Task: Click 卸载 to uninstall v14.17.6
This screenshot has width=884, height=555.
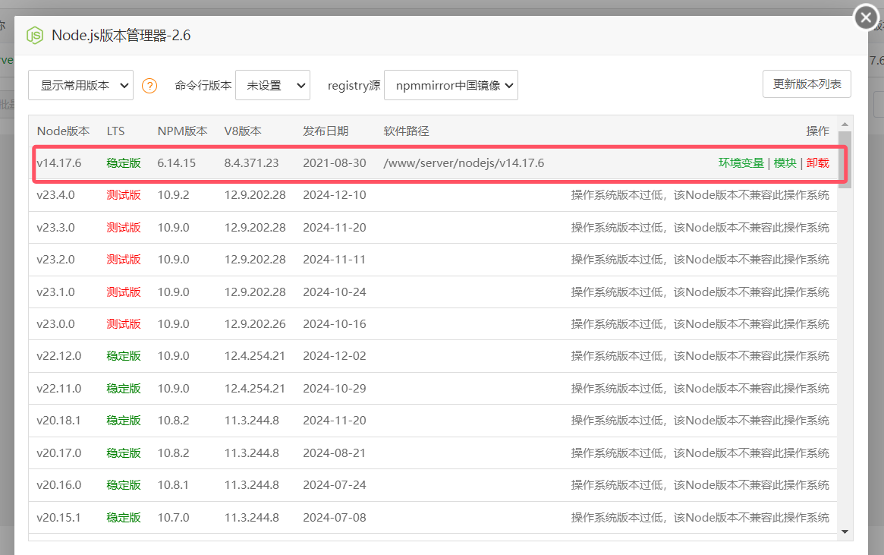Action: click(x=817, y=162)
